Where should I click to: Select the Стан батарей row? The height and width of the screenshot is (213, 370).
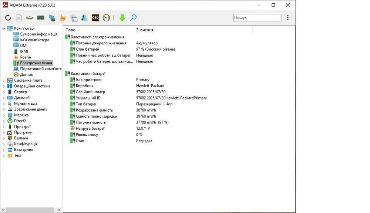click(87, 49)
